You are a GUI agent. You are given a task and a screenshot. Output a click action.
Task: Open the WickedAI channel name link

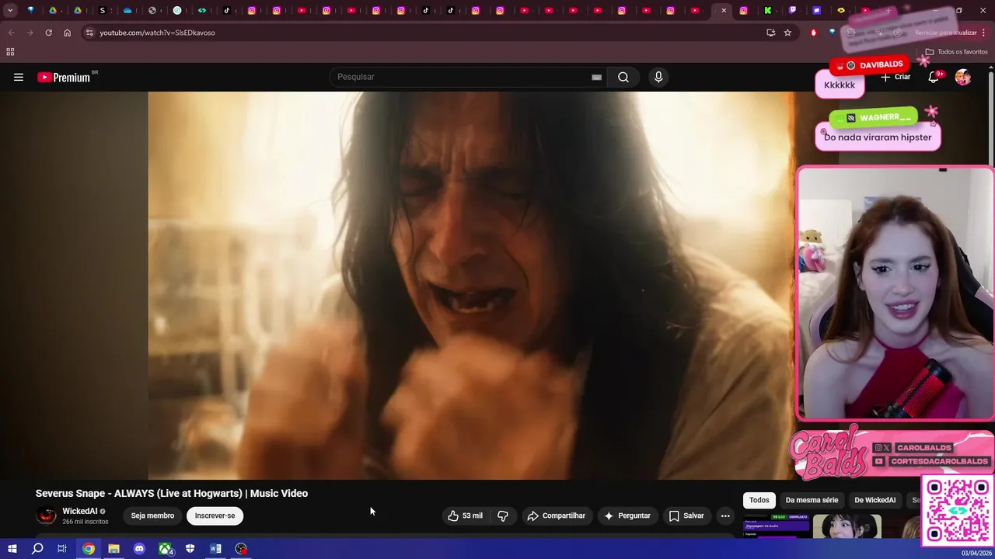pos(80,511)
